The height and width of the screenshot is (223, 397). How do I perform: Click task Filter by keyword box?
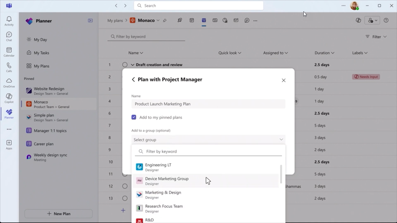click(146, 36)
